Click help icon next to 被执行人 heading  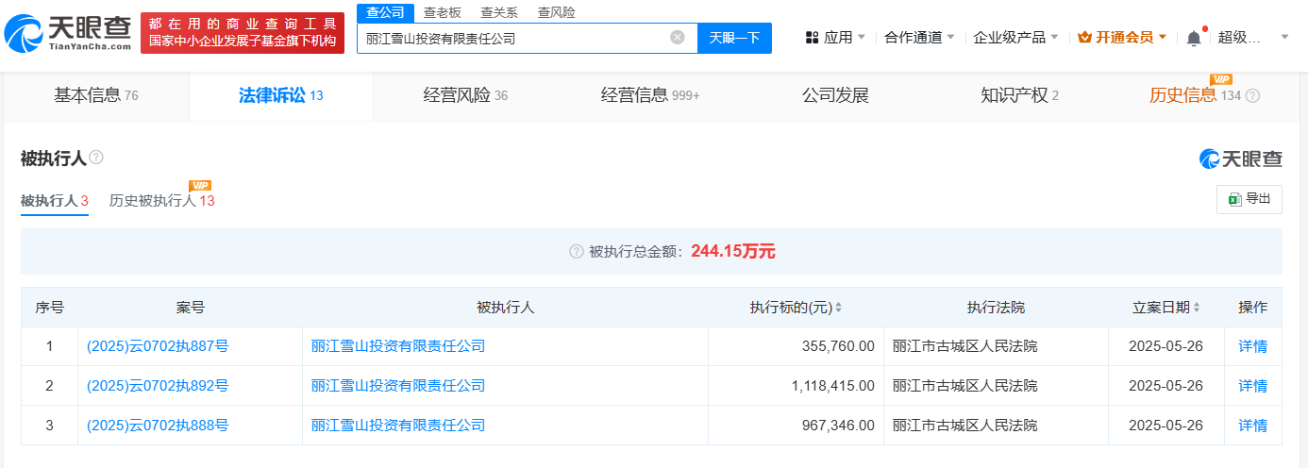point(96,158)
